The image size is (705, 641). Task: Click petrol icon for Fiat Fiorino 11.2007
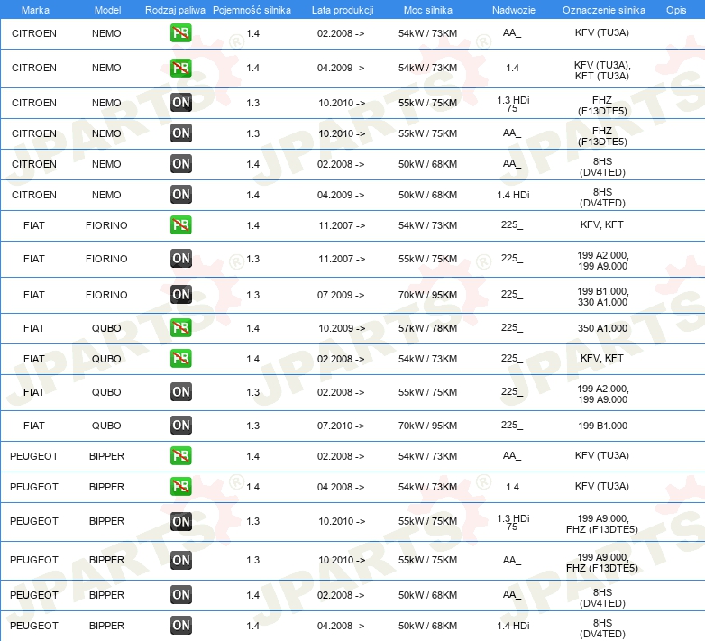click(x=180, y=224)
